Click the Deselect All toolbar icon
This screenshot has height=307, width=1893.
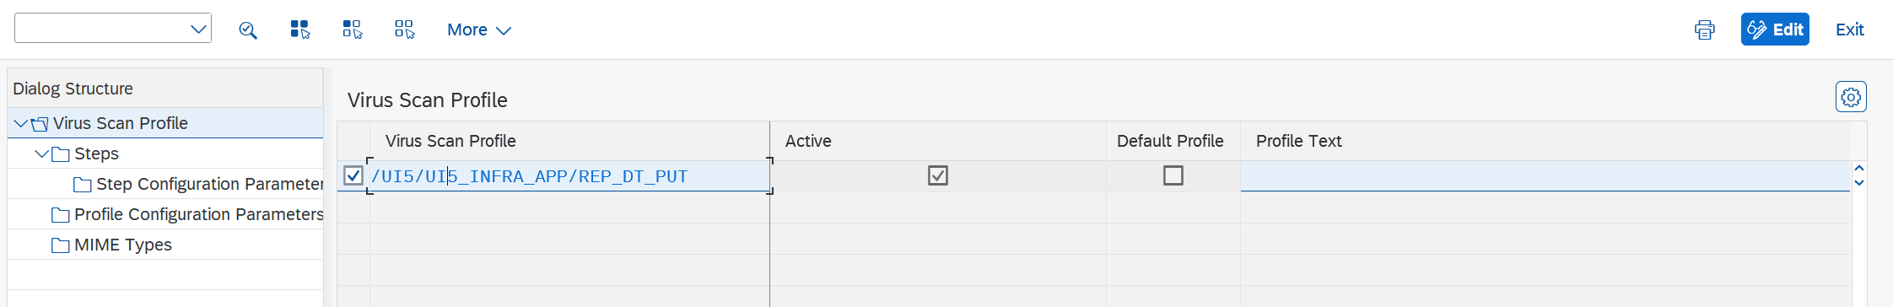point(405,30)
